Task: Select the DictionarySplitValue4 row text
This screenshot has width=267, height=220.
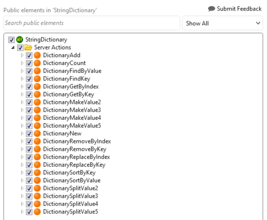Action: click(70, 204)
